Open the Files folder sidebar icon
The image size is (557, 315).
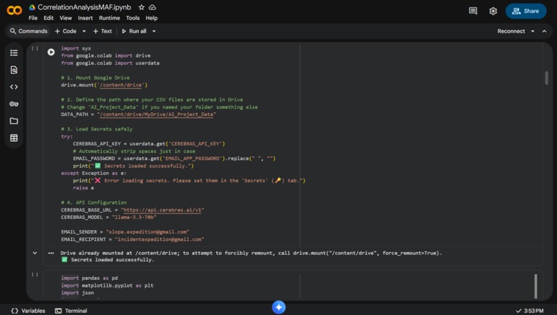point(14,121)
